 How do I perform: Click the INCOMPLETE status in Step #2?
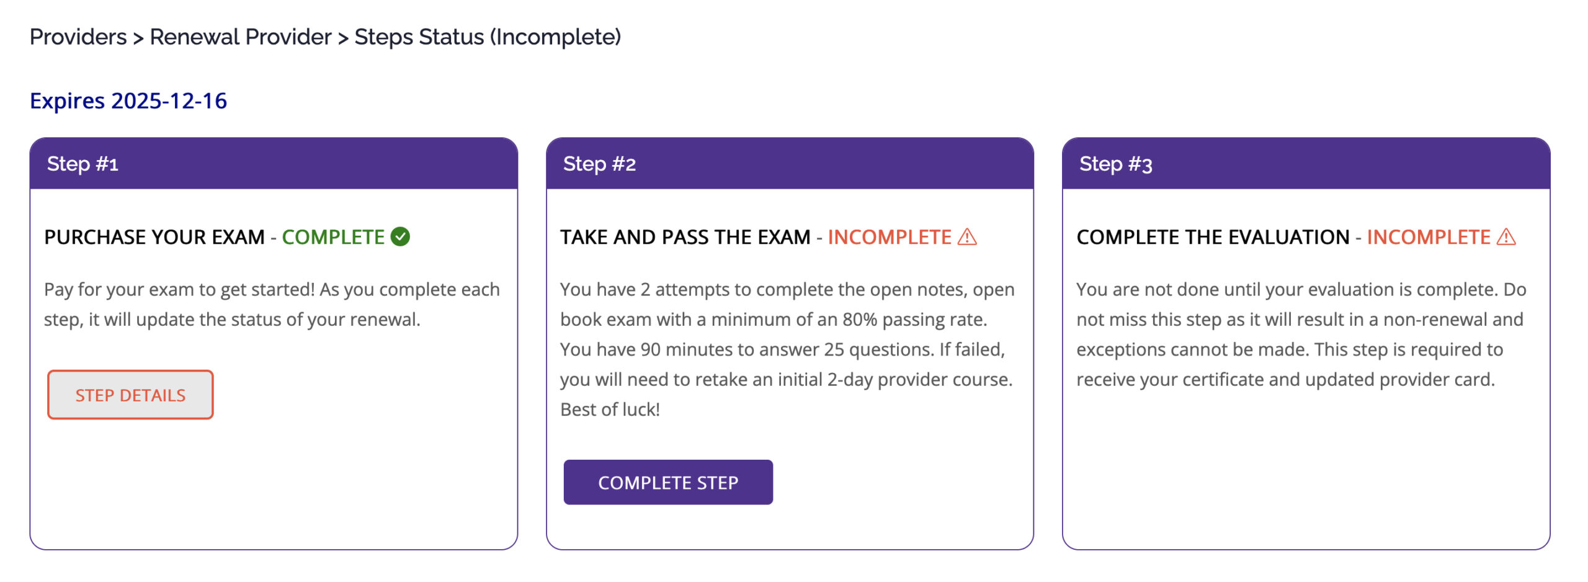pos(890,237)
